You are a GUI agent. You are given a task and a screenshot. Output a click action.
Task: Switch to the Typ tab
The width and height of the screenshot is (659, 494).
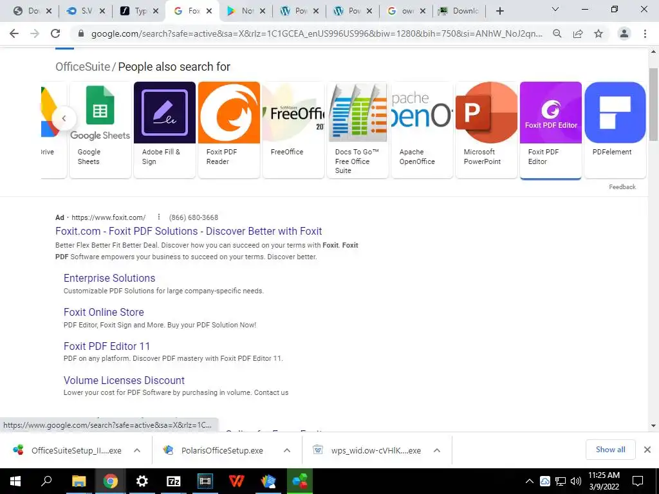[x=140, y=11]
